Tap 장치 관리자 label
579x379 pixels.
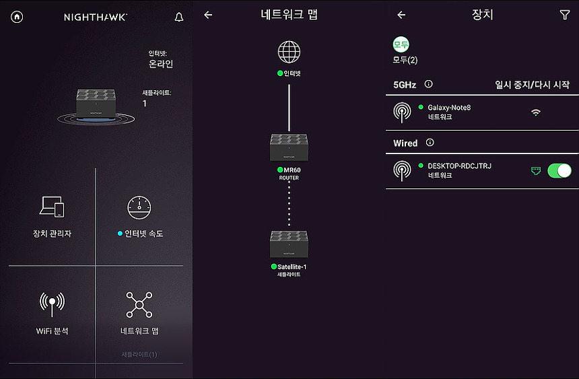[x=52, y=234]
